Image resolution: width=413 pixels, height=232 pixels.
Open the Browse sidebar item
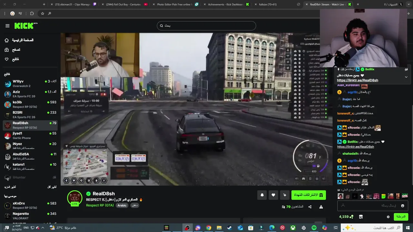point(12,50)
